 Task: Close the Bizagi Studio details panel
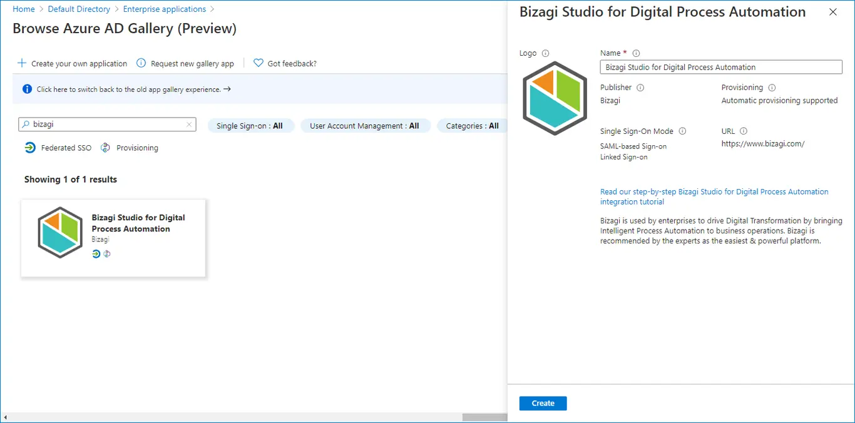[832, 12]
